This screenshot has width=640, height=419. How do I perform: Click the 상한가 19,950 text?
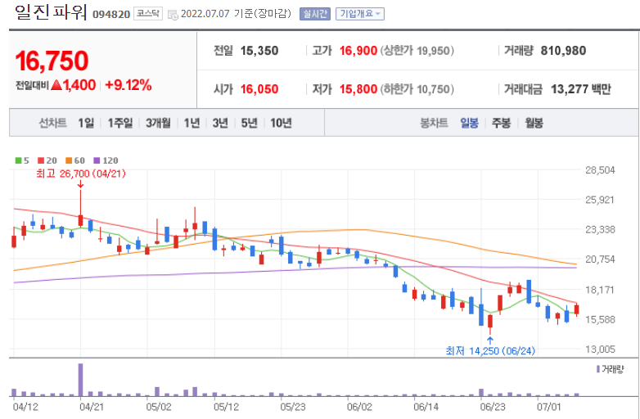(x=417, y=51)
